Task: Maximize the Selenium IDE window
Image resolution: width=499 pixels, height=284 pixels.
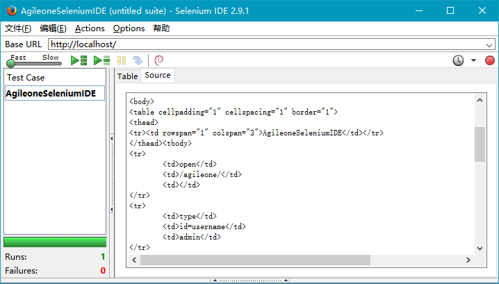Action: pos(450,10)
